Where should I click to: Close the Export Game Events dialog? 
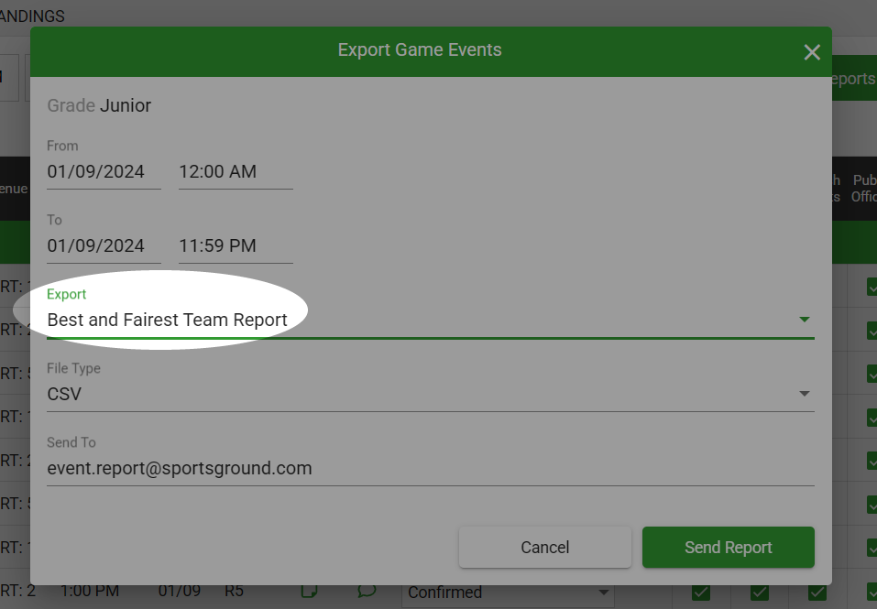[x=812, y=52]
